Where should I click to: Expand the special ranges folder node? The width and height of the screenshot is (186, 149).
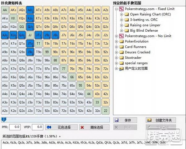(x=117, y=63)
